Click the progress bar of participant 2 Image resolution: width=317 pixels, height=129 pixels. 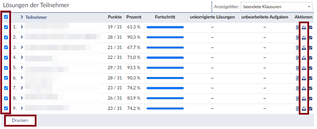pos(165,37)
